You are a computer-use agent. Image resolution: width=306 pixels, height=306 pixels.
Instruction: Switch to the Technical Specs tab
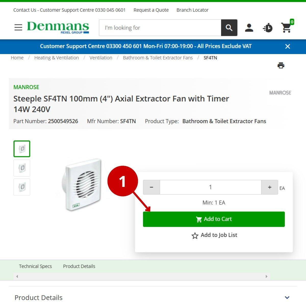pyautogui.click(x=35, y=266)
